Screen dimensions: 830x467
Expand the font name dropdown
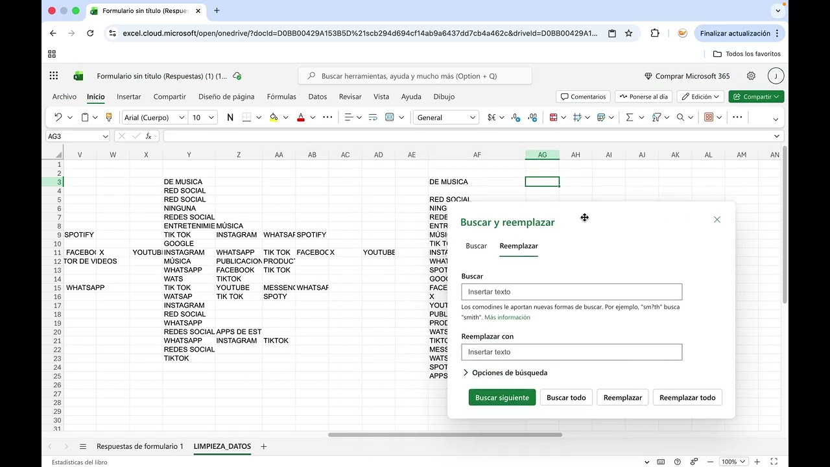tap(181, 117)
